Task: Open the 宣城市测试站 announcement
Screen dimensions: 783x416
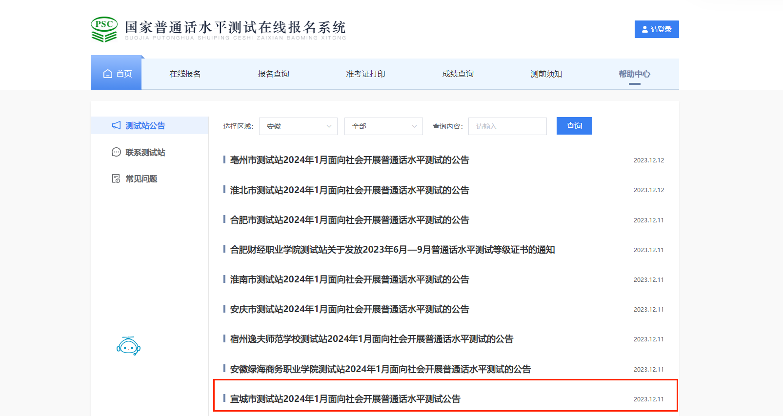Action: pos(345,399)
